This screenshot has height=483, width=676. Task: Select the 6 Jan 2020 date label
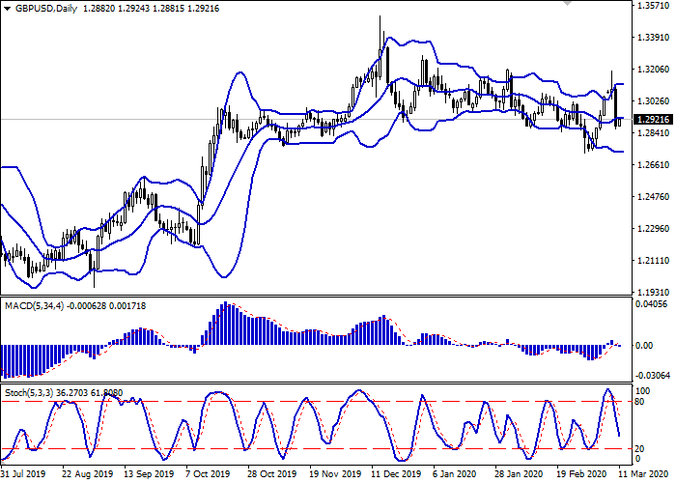click(453, 475)
